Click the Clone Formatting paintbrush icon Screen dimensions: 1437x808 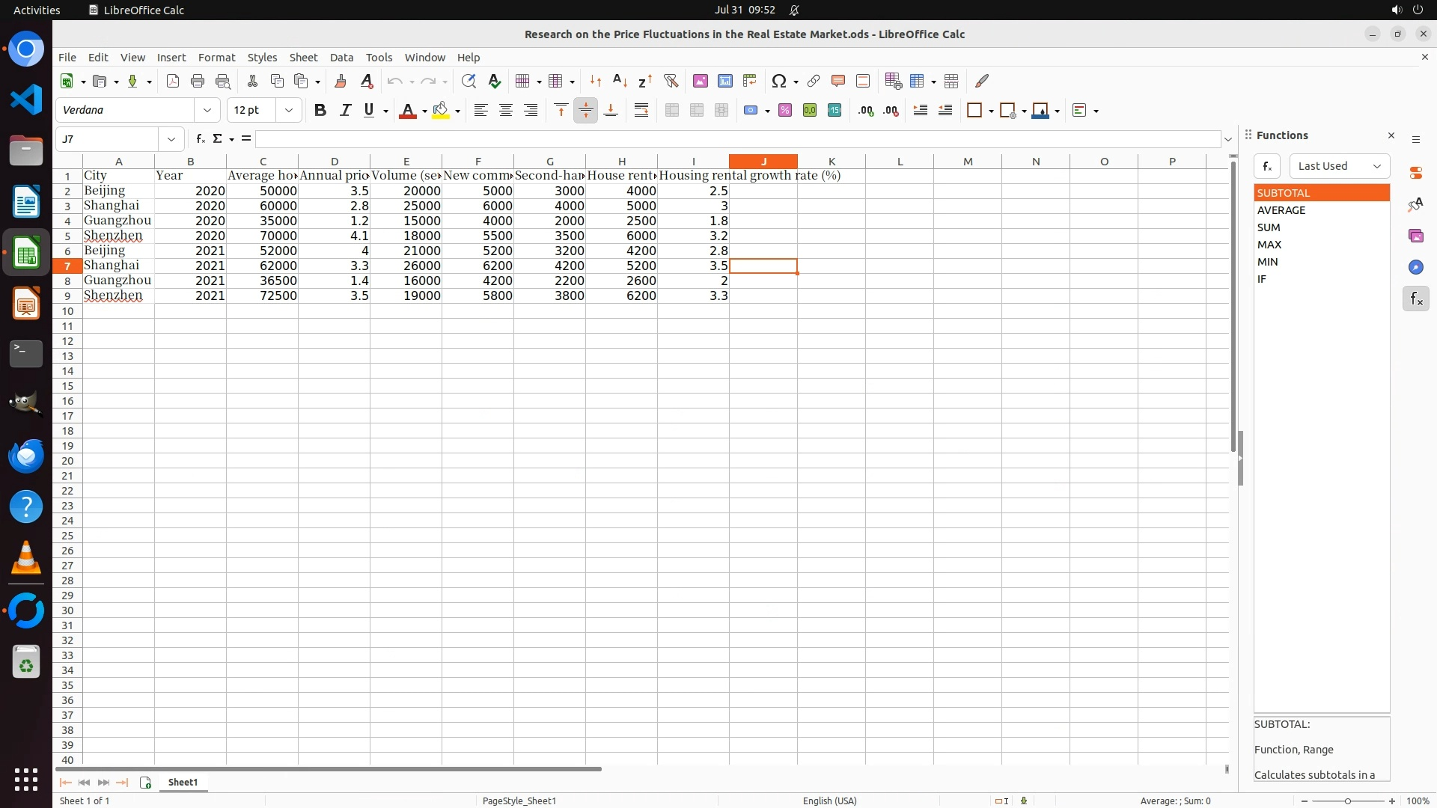(341, 81)
